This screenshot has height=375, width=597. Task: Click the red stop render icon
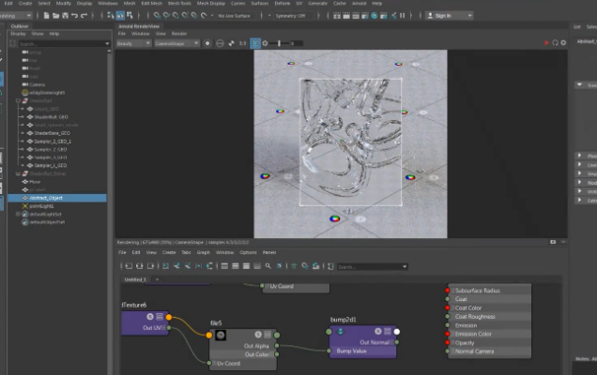546,43
